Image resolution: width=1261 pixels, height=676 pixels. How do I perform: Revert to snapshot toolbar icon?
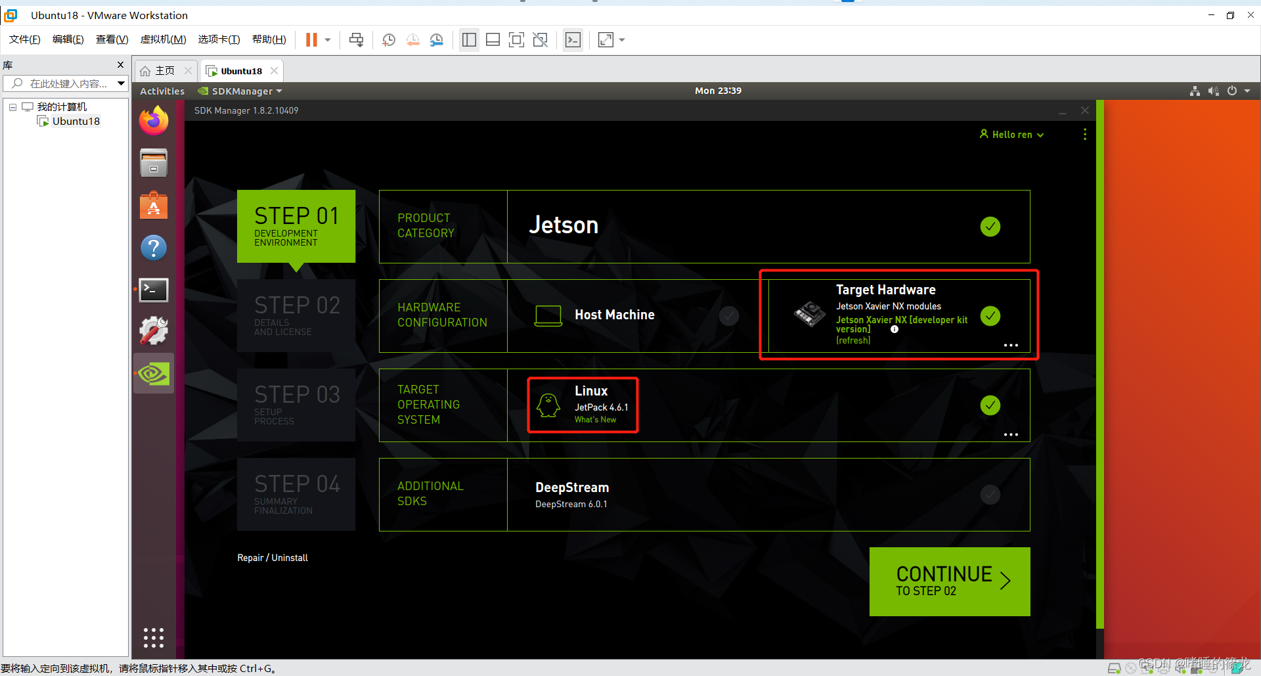(x=412, y=40)
